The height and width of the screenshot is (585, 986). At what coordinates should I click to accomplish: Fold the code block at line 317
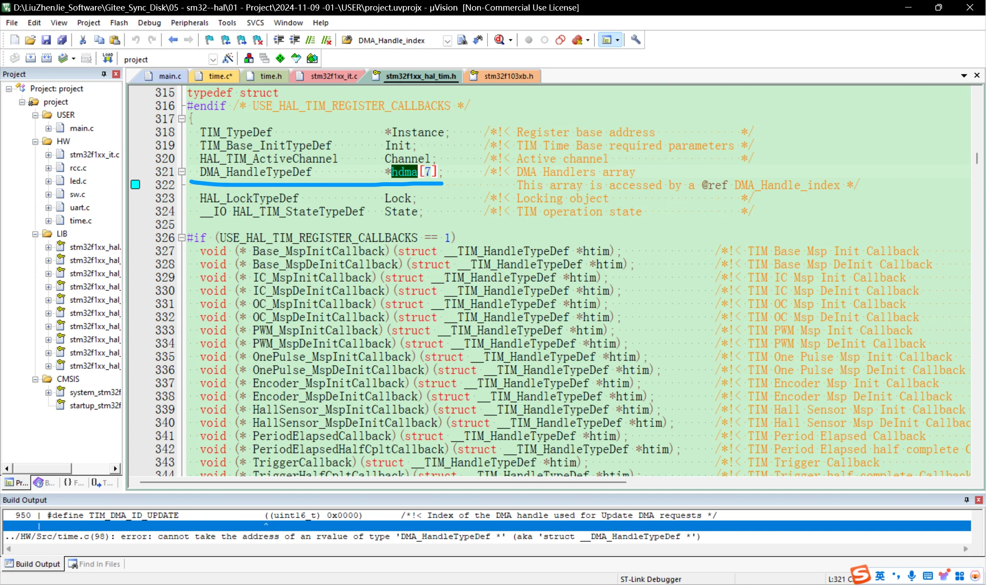tap(181, 119)
